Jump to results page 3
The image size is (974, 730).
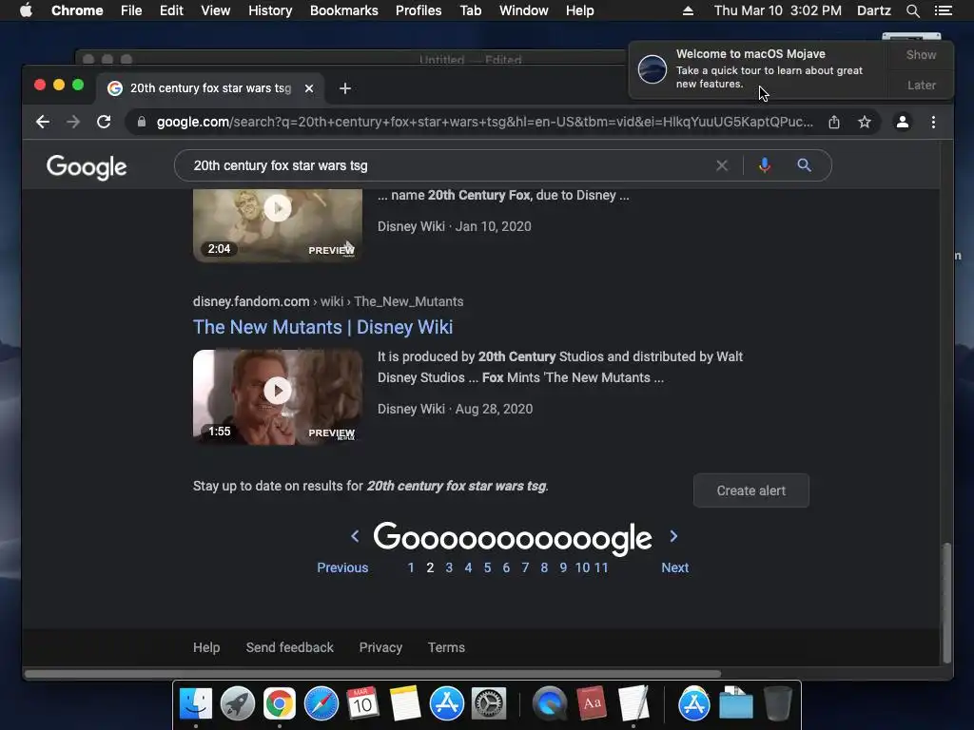click(449, 567)
